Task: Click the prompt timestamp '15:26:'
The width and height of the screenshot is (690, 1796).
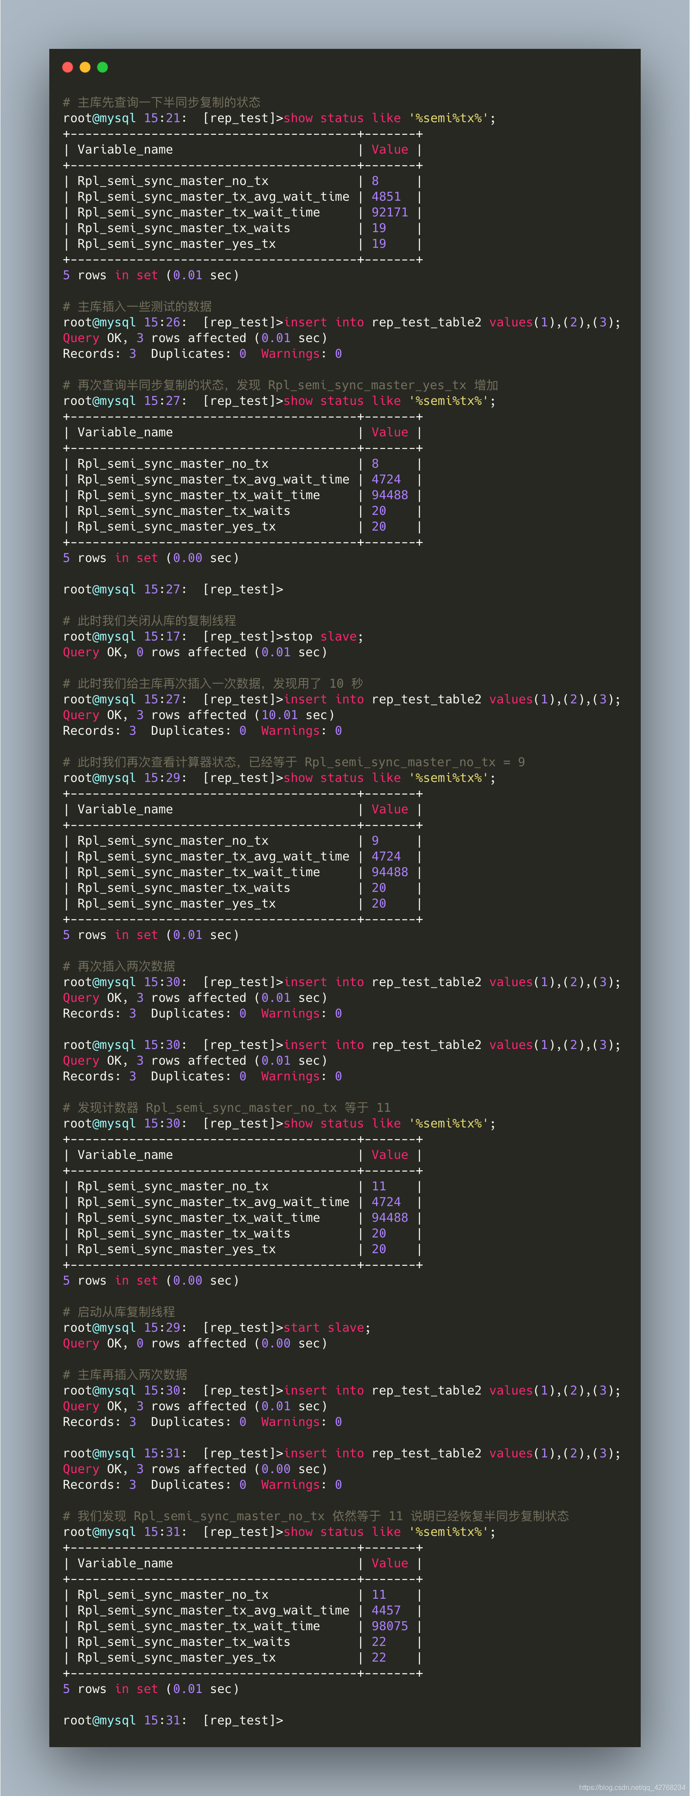Action: (165, 322)
